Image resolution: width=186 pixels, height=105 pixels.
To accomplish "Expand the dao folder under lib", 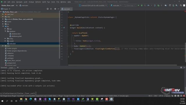I will (5, 29).
